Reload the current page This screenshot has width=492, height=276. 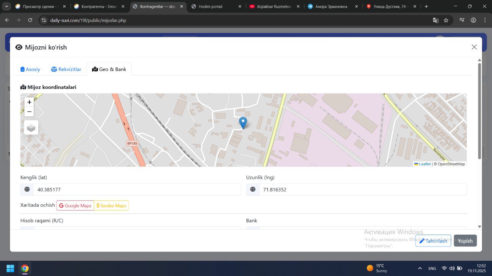[30, 20]
